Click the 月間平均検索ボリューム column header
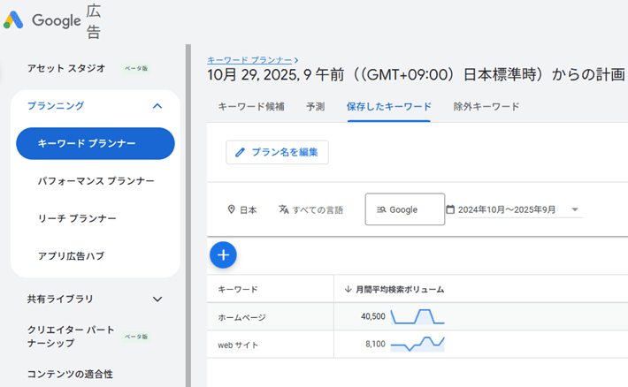 click(400, 289)
